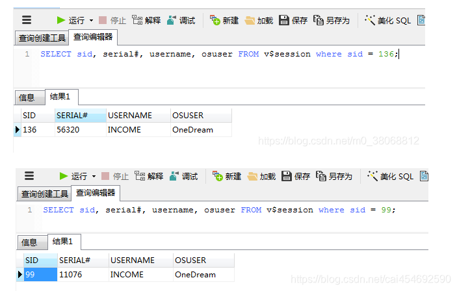
Task: Click SERIAL# column header in upper results
Action: pyautogui.click(x=81, y=116)
